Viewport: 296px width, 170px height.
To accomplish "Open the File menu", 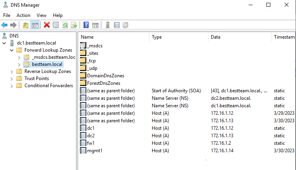I will (7, 15).
